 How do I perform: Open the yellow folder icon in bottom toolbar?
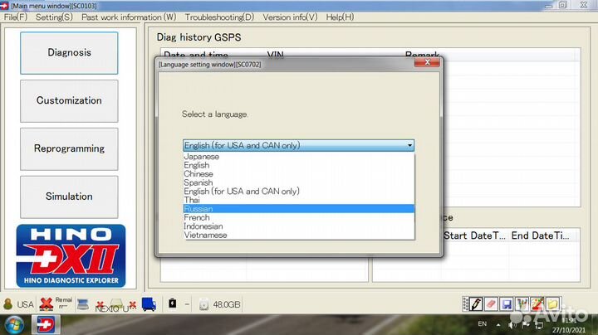(552, 304)
